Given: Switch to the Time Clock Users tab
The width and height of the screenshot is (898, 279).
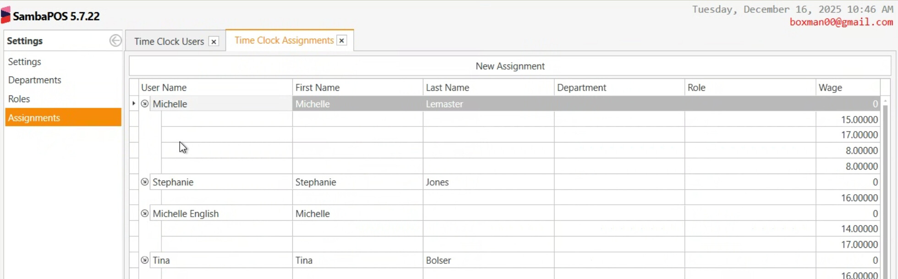Looking at the screenshot, I should (169, 42).
